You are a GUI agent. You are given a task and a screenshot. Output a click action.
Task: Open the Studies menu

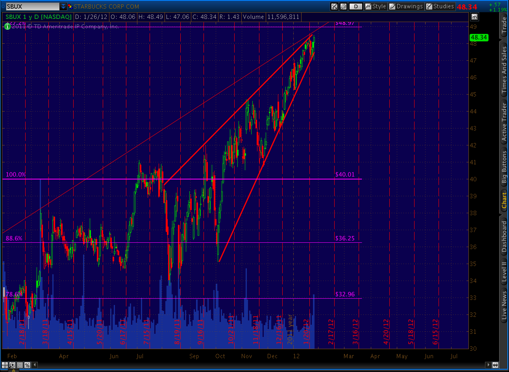click(x=440, y=6)
